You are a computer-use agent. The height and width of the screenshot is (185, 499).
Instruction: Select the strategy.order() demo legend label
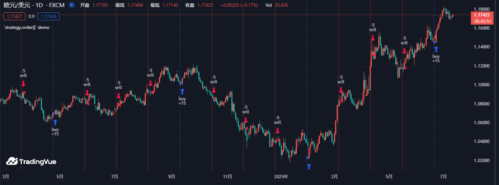point(26,27)
